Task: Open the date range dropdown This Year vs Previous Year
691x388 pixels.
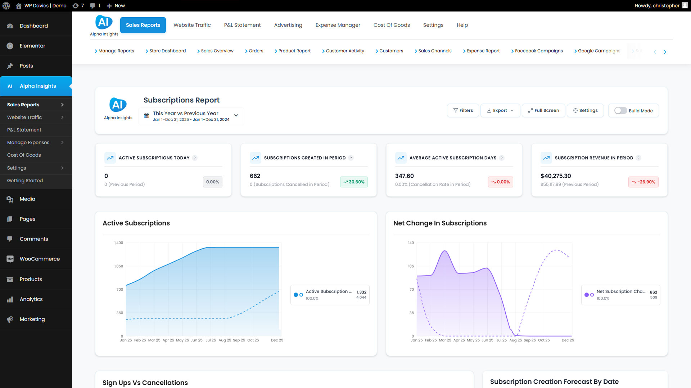Action: [x=191, y=116]
